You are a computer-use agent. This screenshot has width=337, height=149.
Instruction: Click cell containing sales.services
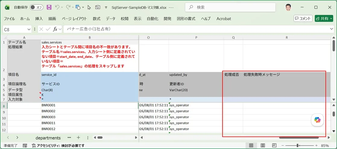(x=90, y=42)
